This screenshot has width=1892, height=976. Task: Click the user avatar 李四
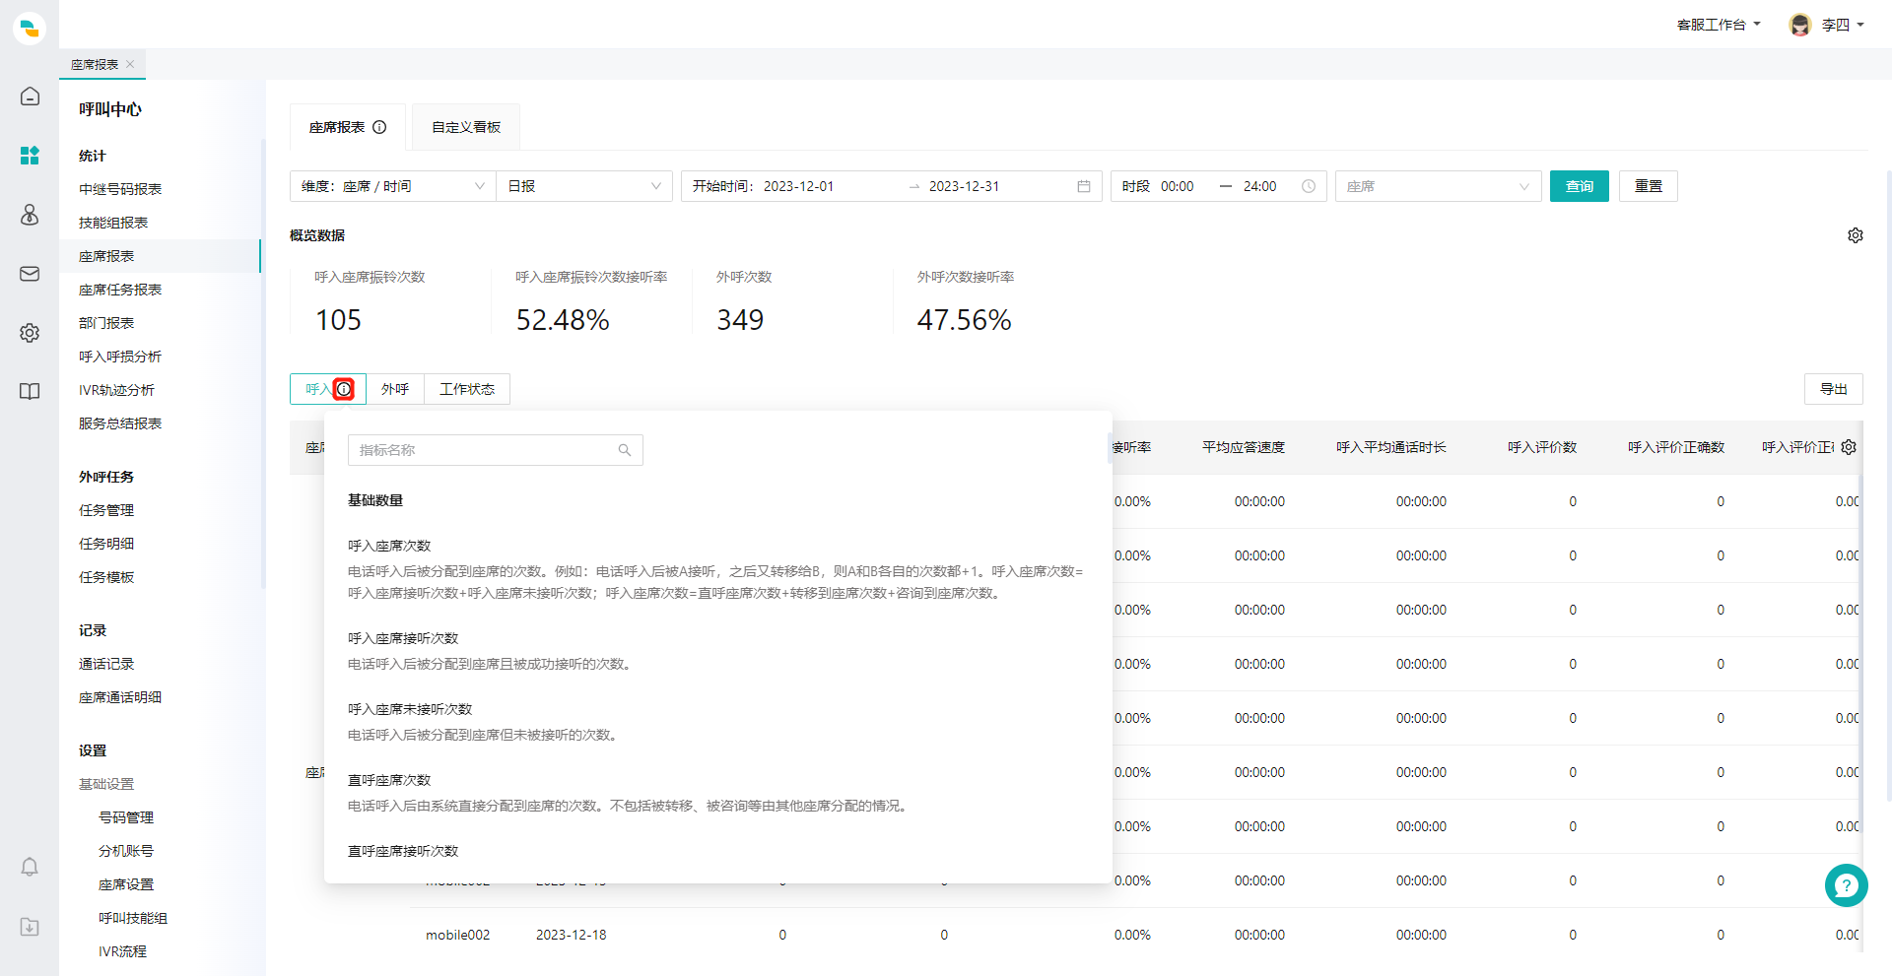coord(1800,25)
